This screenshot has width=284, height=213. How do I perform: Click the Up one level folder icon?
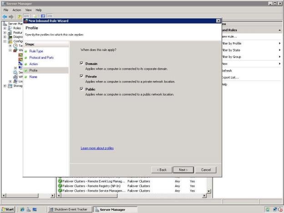pyautogui.click(x=20, y=17)
